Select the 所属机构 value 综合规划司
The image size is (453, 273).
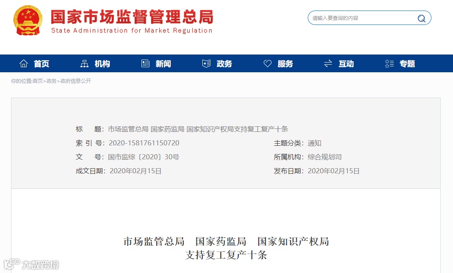coord(324,157)
